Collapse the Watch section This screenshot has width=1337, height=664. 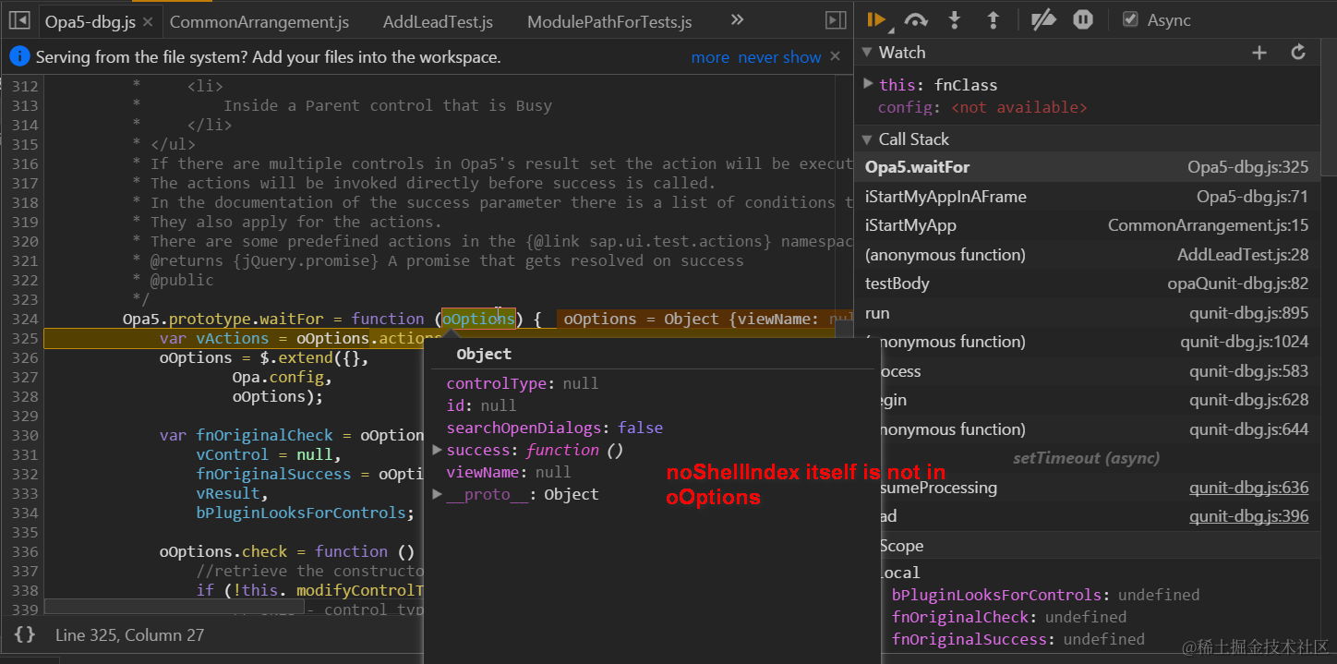[x=867, y=53]
